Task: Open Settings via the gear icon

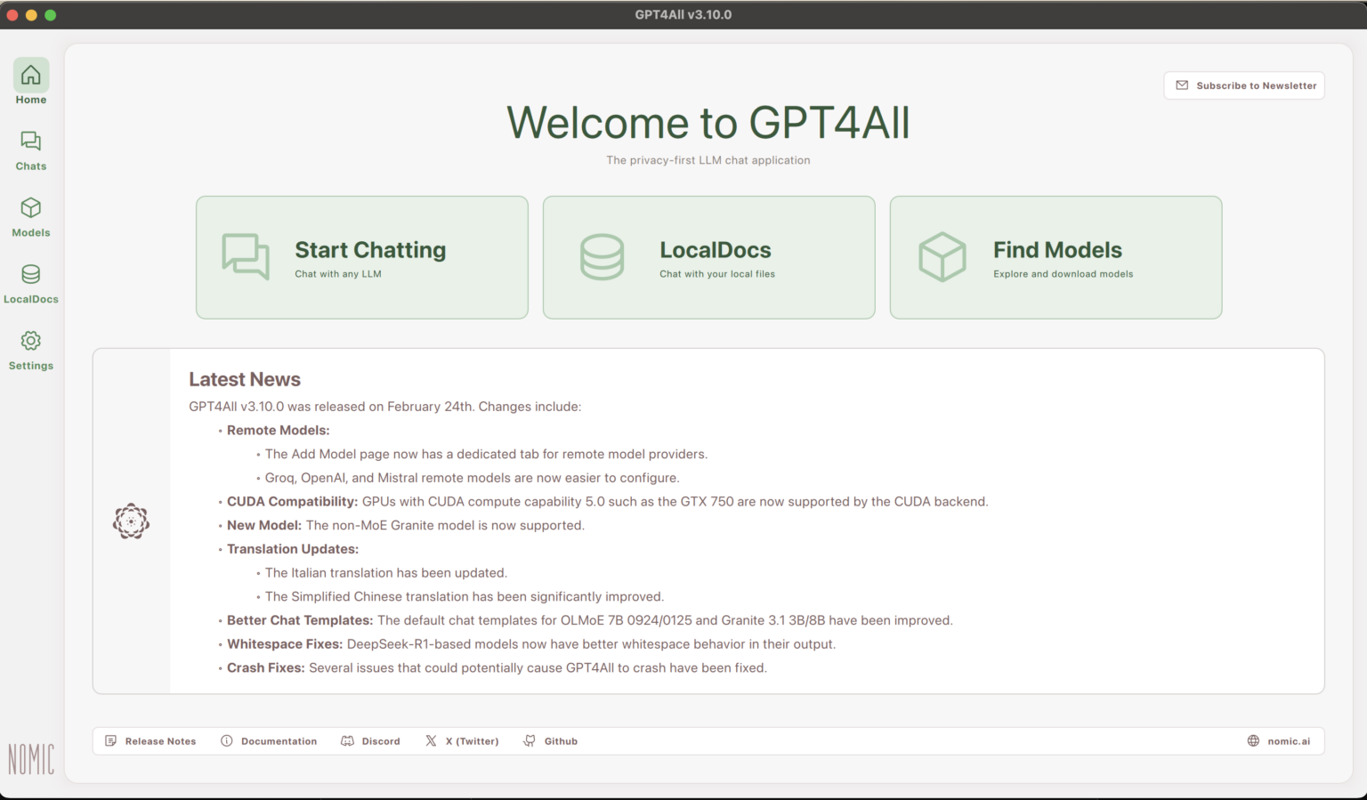Action: coord(31,349)
